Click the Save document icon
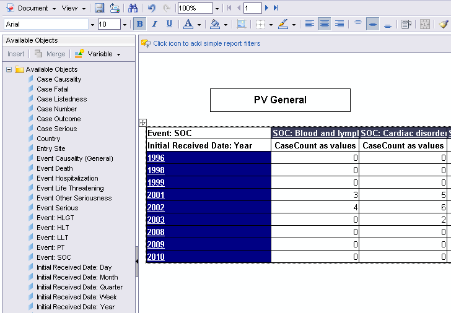 click(99, 8)
